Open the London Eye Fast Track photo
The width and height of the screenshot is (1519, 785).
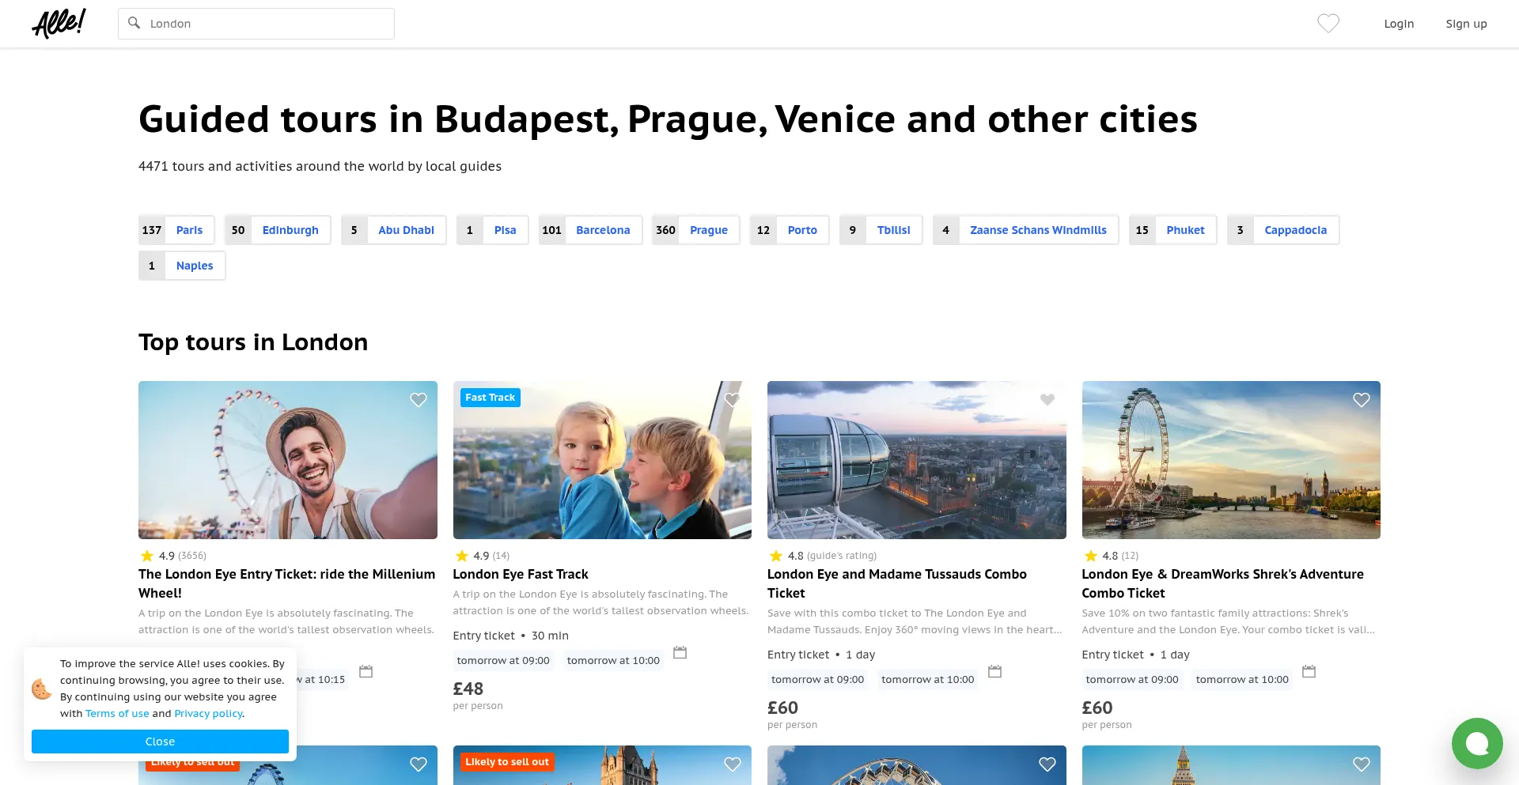602,460
